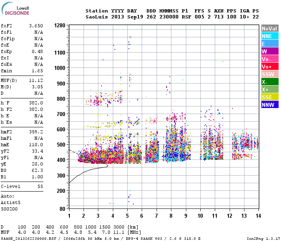Click the 700 height axis label
This screenshot has height=241, width=281.
[x=61, y=114]
